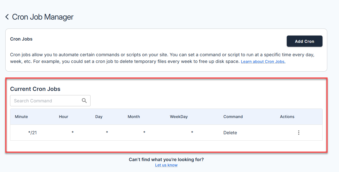
Task: Select the */21 minute value in the row
Action: [32, 133]
